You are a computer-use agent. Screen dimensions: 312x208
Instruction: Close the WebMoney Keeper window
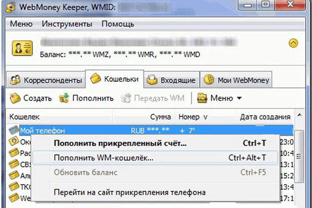pos(290,5)
